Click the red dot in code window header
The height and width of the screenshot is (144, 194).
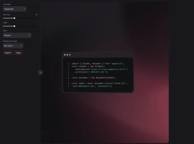pos(65,55)
